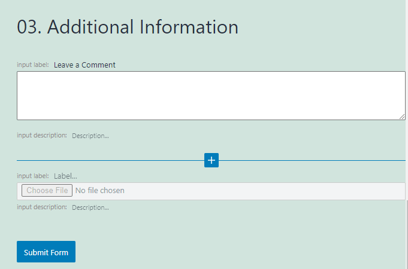The image size is (408, 269).
Task: Focus the large comment textarea
Action: click(211, 96)
